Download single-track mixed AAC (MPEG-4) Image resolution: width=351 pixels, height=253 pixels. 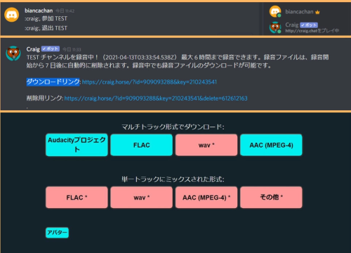(206, 197)
